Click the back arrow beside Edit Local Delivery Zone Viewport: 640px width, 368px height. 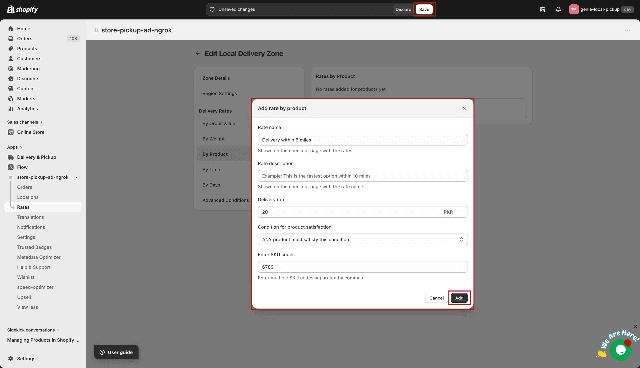point(198,53)
